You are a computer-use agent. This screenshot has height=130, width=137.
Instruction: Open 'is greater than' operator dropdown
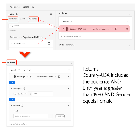pyautogui.click(x=20, y=94)
